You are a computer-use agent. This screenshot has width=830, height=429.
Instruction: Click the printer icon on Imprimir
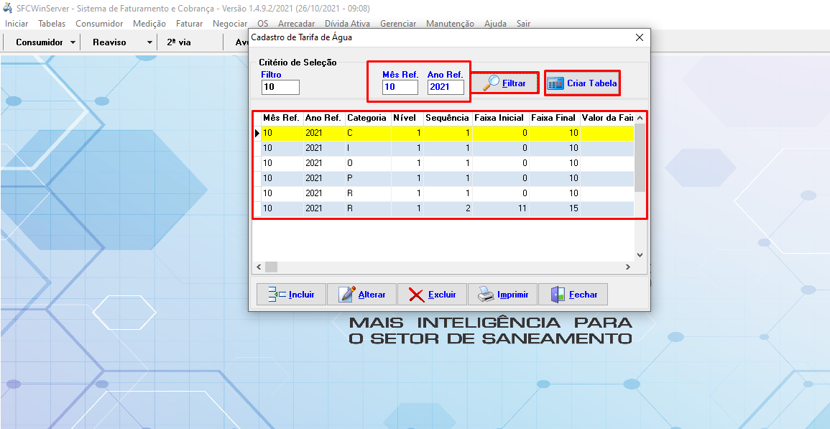tap(486, 295)
